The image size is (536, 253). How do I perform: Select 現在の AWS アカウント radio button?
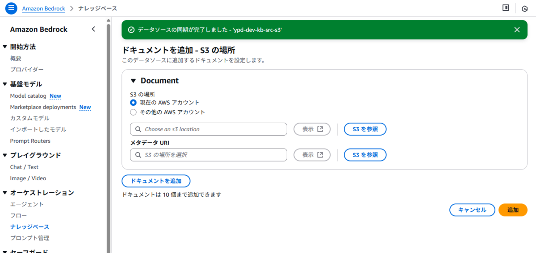133,103
